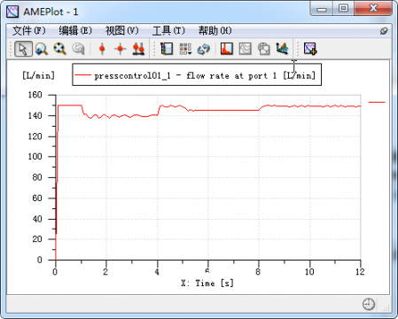This screenshot has width=398, height=319.
Task: Click the blue refresh update arrows
Action: pos(204,49)
